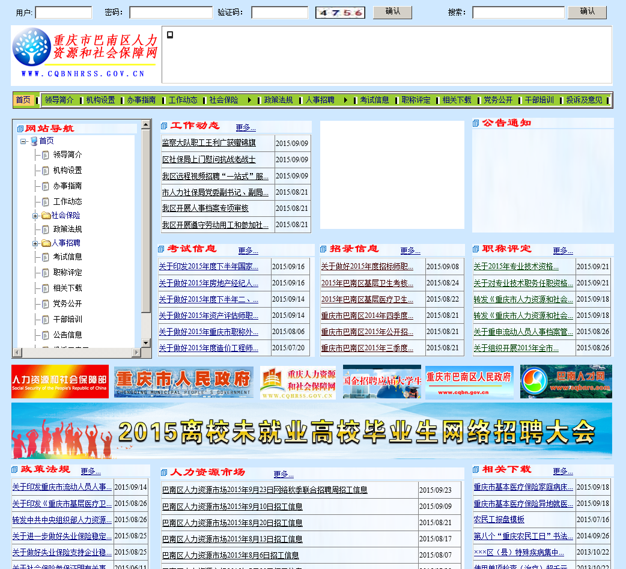
Task: Open 更多 link for 政策法规
Action: [x=91, y=471]
